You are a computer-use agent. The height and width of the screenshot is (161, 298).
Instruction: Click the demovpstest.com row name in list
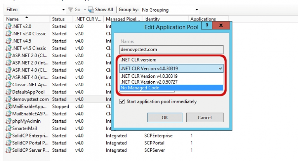point(30,99)
